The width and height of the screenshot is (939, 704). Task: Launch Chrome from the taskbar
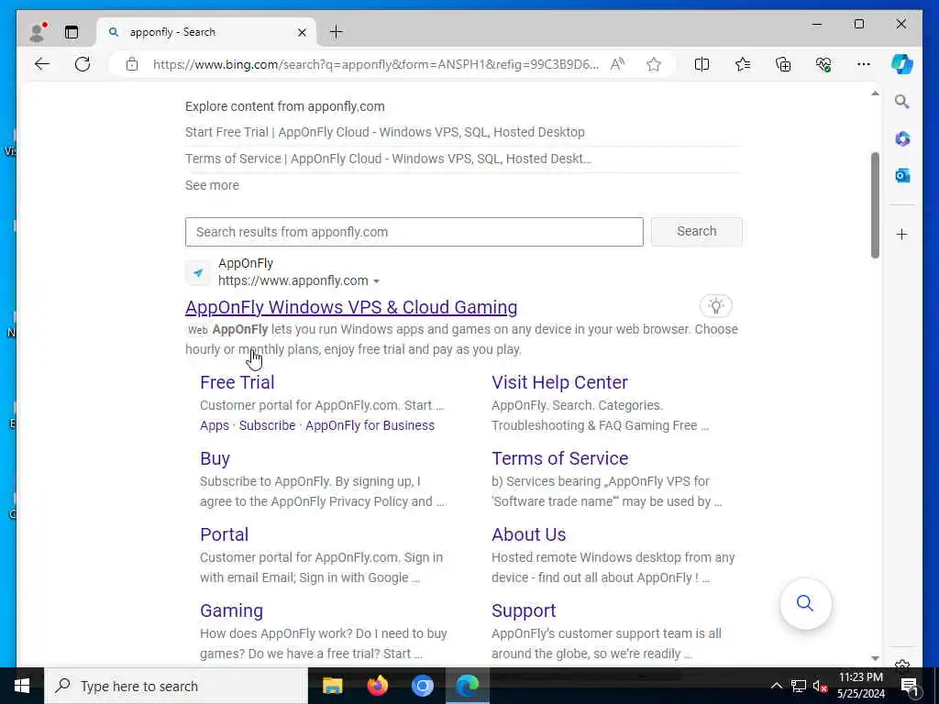tap(422, 686)
